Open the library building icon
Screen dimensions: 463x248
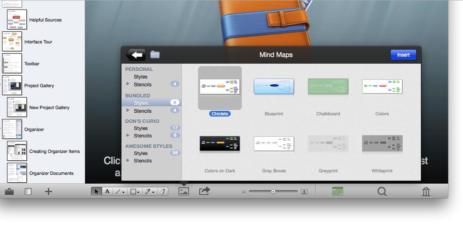426,191
